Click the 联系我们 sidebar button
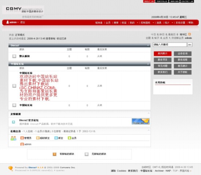201x175 pixels. pos(163,72)
